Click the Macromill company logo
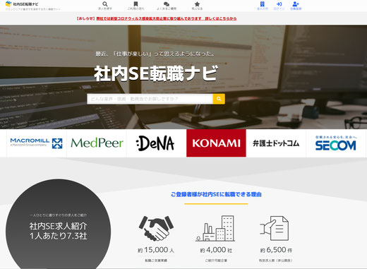 pyautogui.click(x=37, y=143)
